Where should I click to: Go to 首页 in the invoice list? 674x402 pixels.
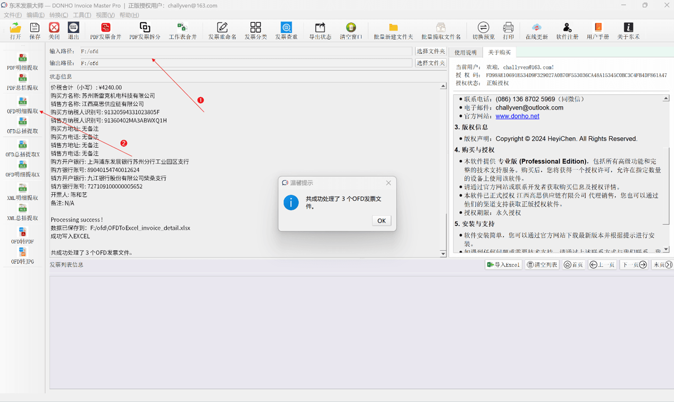pyautogui.click(x=574, y=265)
